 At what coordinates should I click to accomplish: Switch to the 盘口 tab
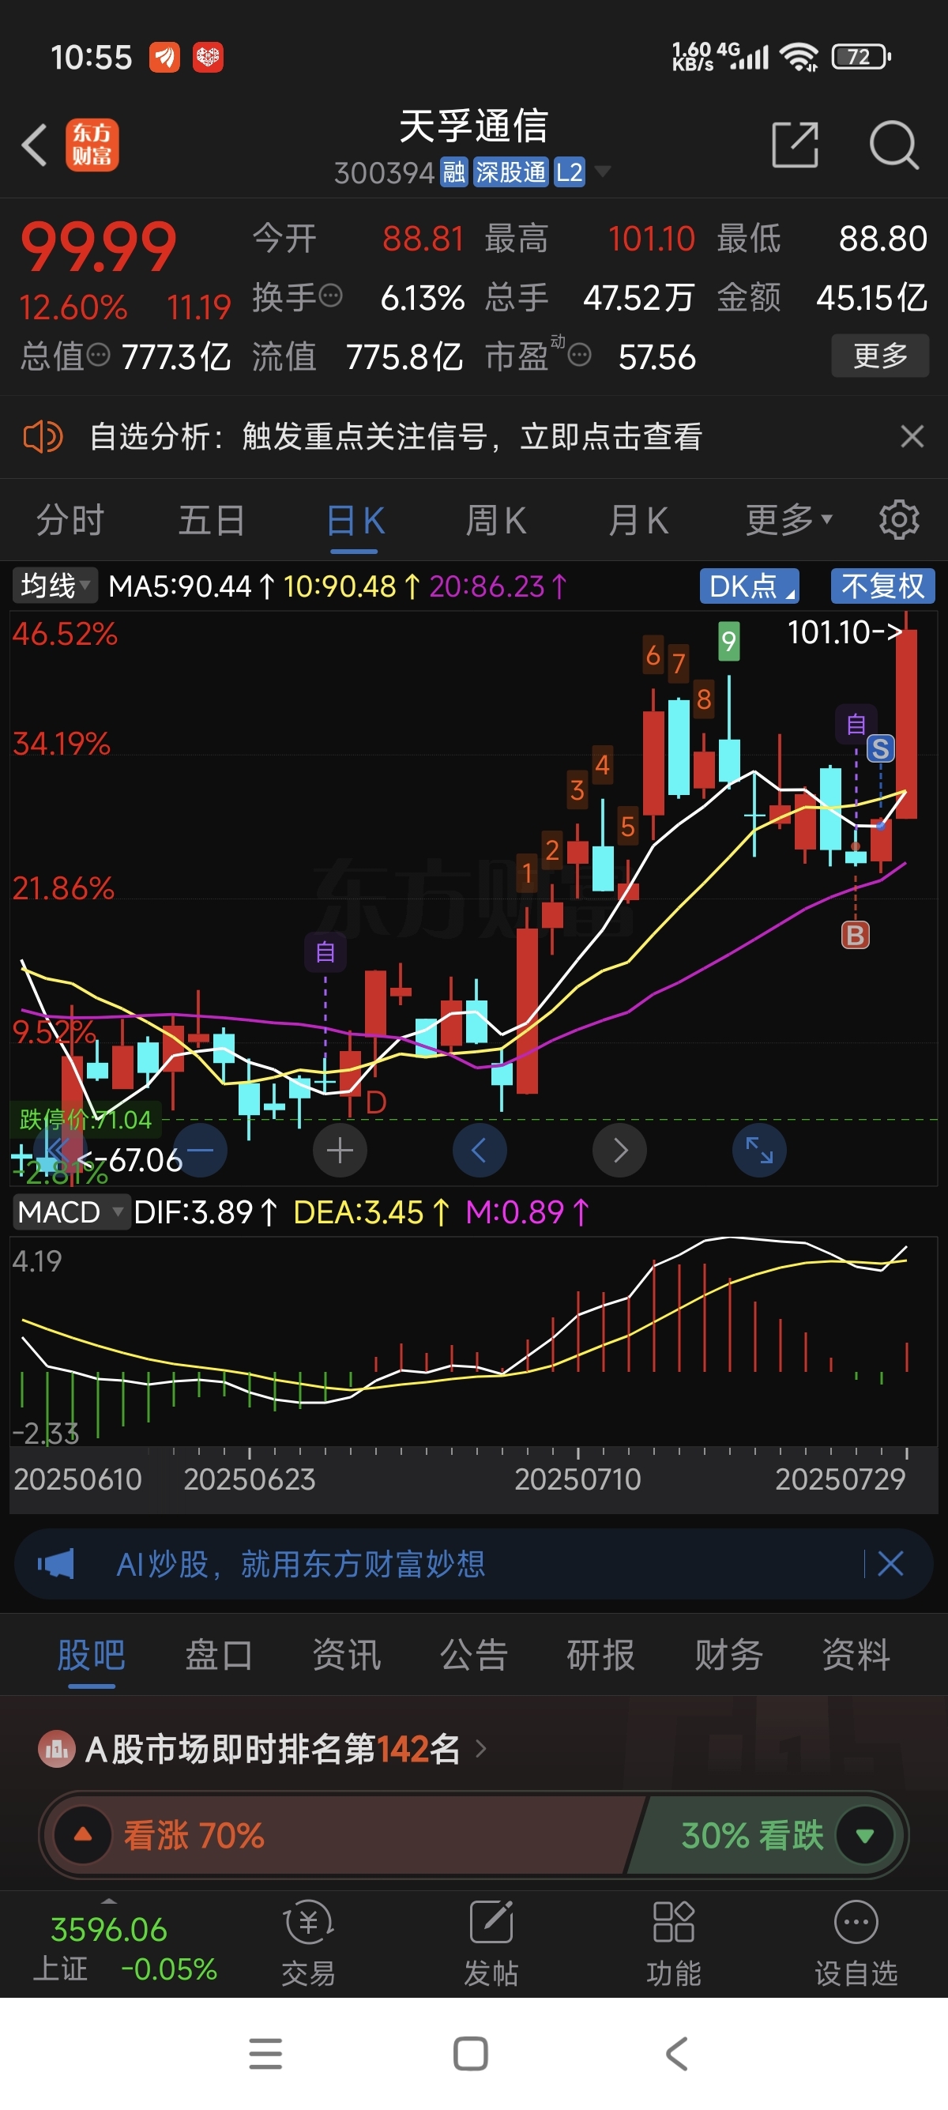(219, 1655)
